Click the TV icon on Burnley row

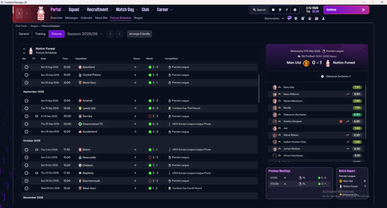pyautogui.click(x=37, y=116)
